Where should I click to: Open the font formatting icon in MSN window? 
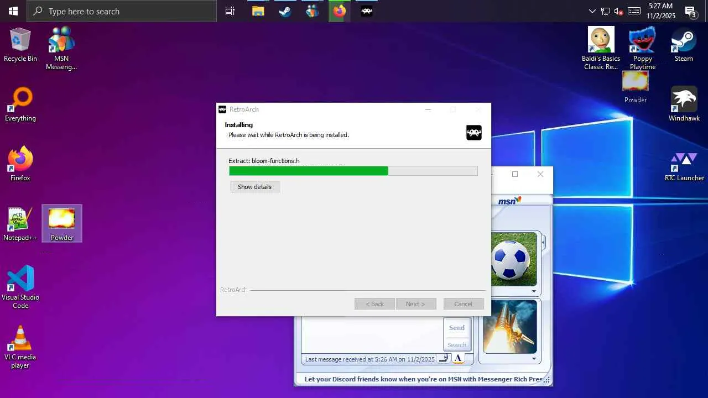pos(458,359)
